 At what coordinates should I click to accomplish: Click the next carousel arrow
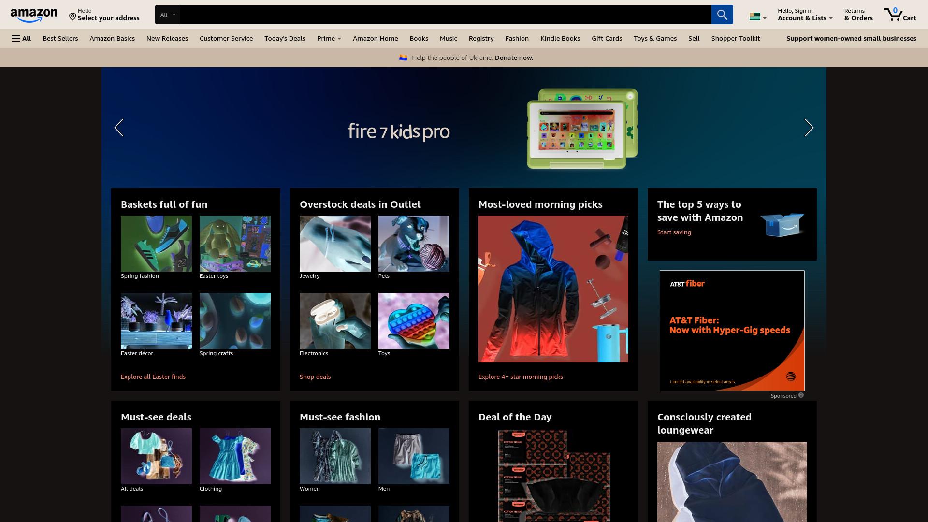click(809, 128)
